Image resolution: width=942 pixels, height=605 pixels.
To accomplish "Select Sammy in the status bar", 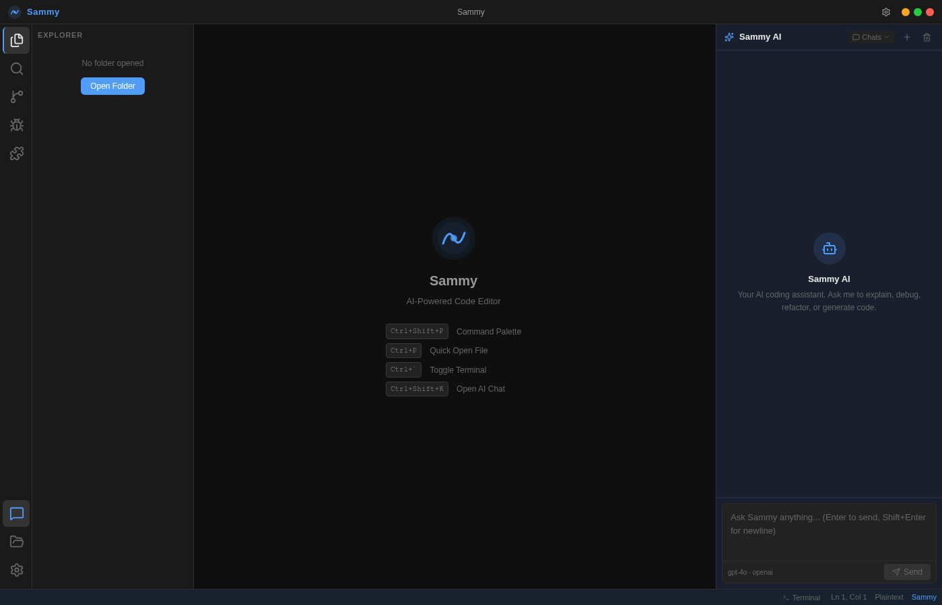I will 923,597.
